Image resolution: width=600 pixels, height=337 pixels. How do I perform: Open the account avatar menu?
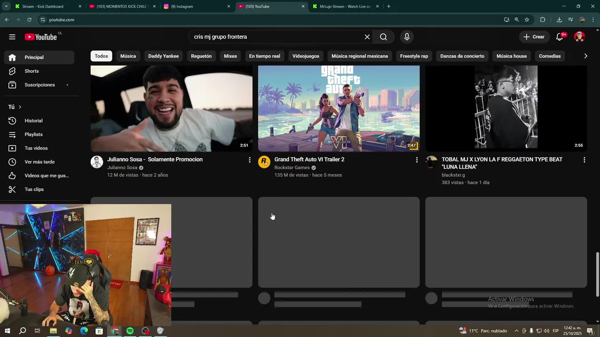(580, 37)
